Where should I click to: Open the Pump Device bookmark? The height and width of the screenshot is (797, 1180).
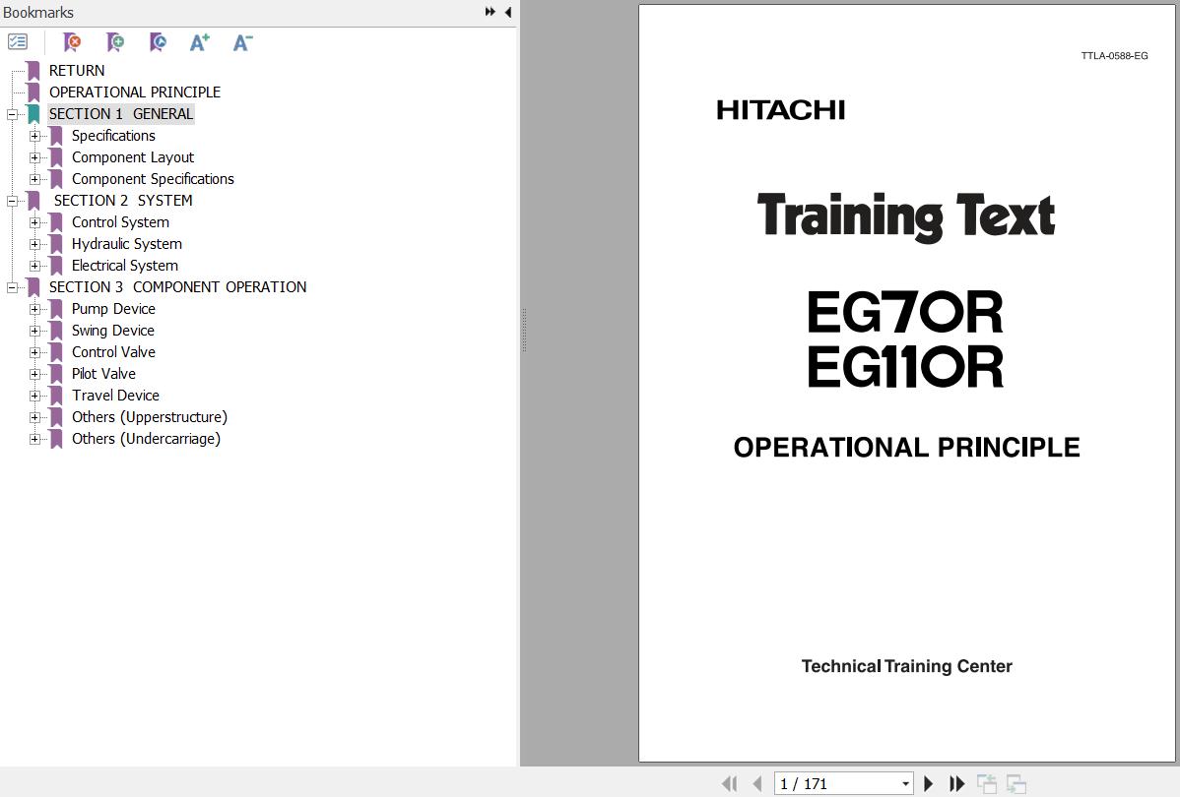pos(113,309)
